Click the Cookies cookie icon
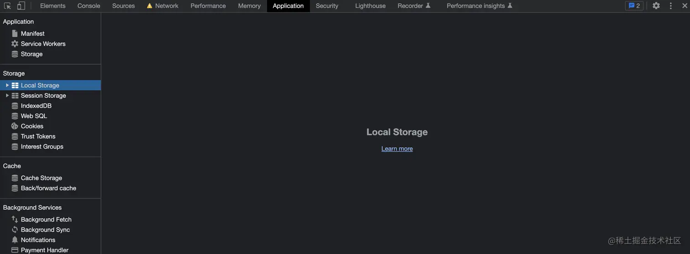 tap(15, 126)
